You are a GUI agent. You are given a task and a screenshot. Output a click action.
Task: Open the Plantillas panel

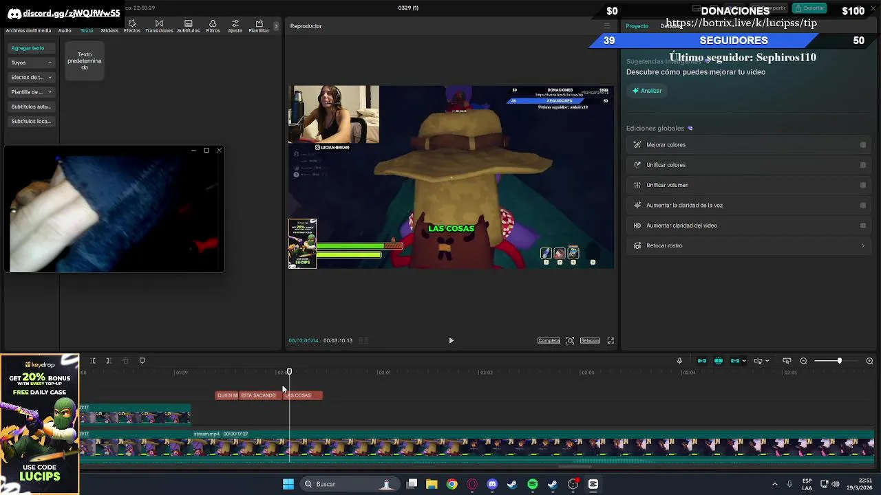click(x=259, y=26)
